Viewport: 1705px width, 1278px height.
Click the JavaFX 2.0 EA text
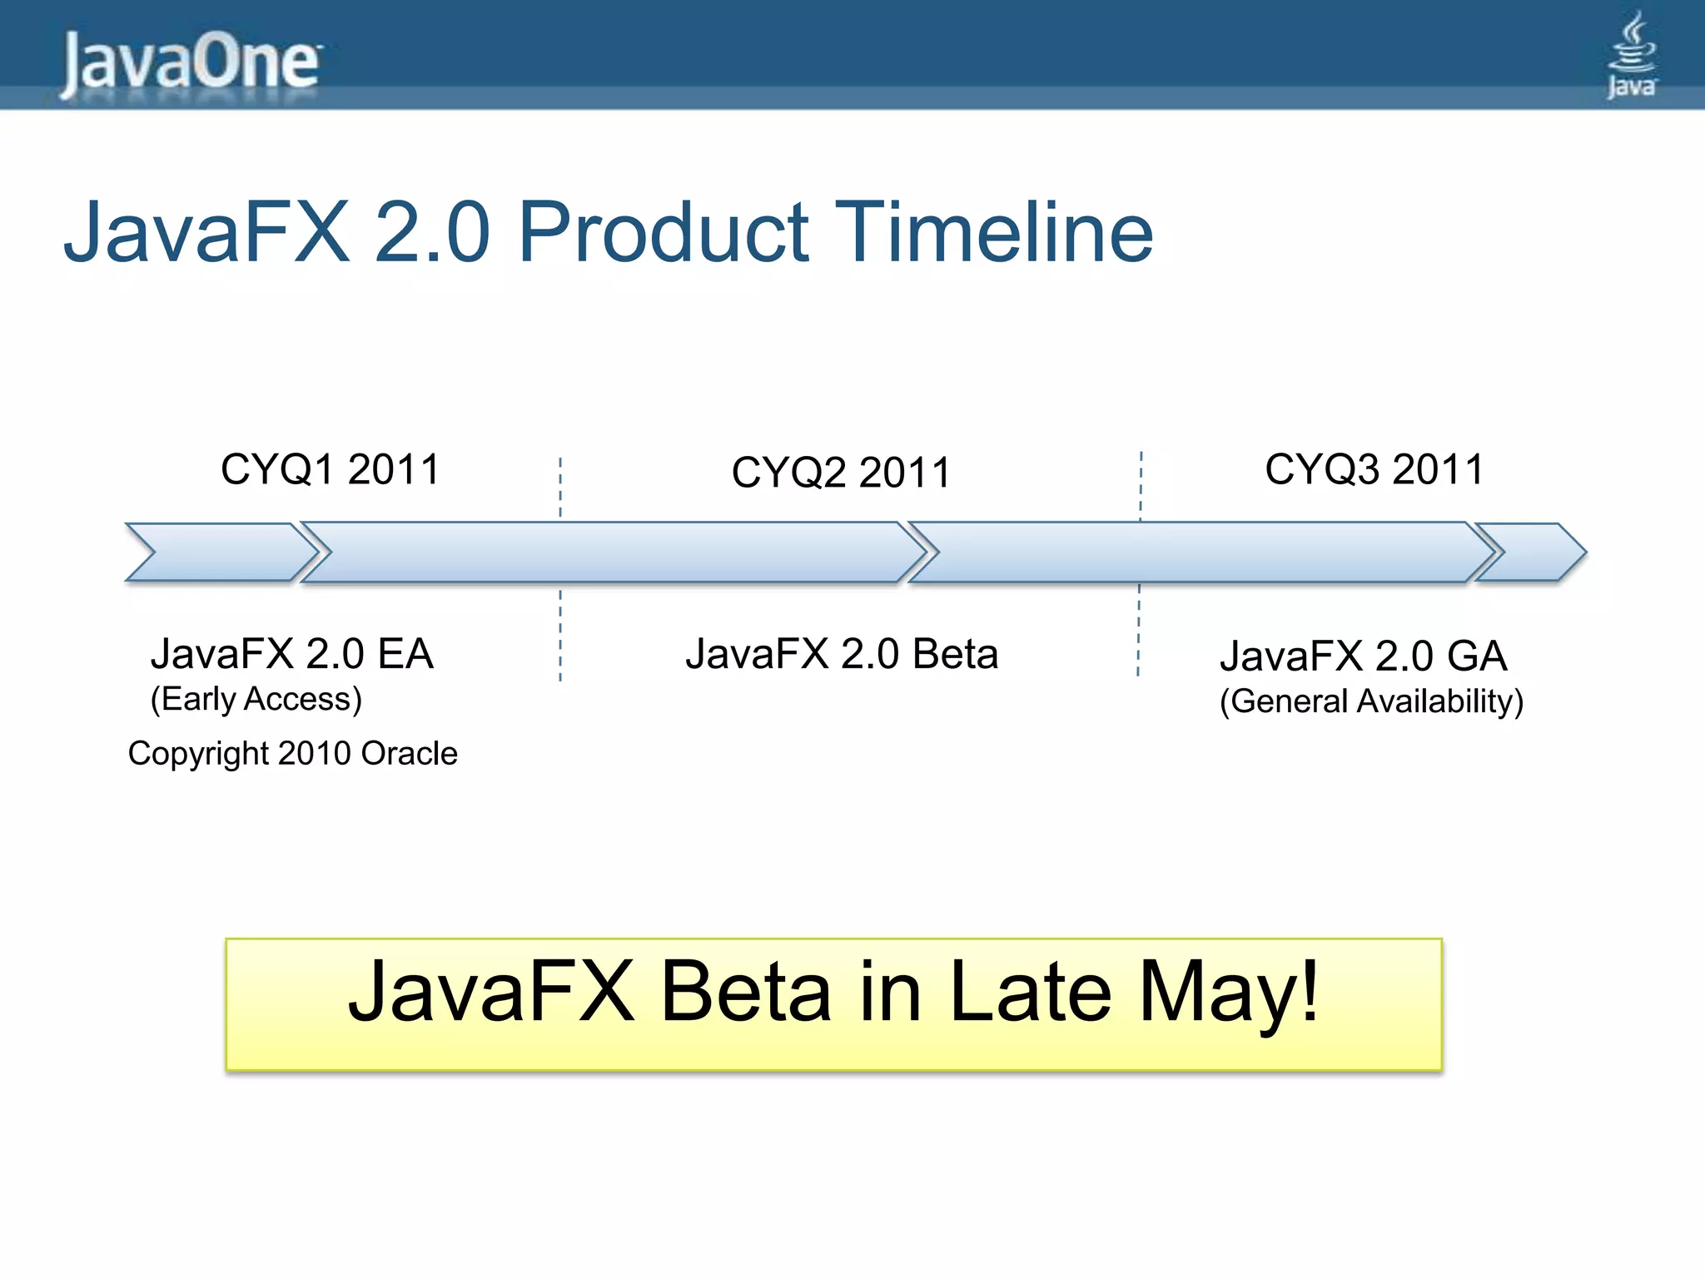[291, 654]
